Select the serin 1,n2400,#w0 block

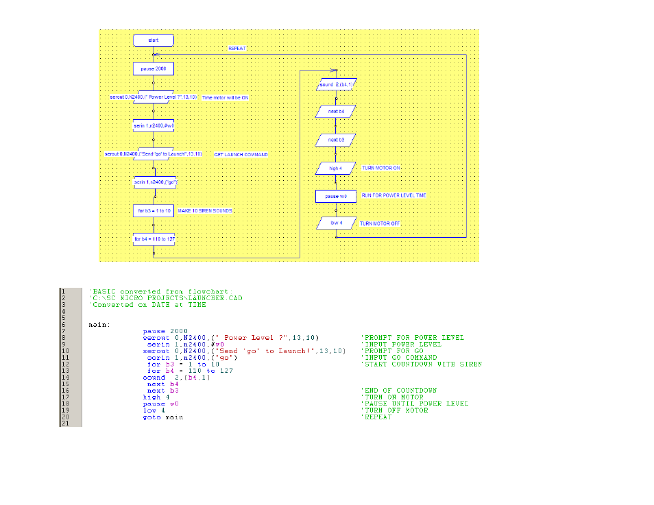coord(154,125)
